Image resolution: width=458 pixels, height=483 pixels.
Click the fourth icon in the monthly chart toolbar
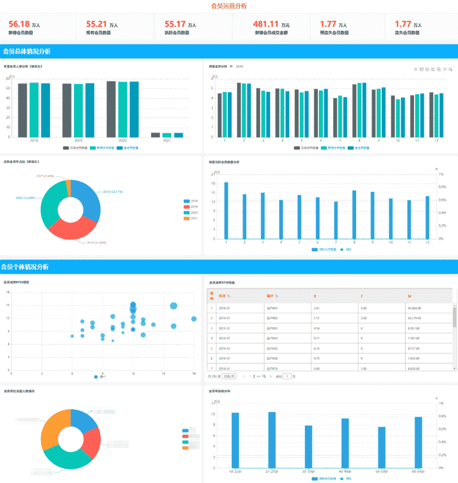433,69
